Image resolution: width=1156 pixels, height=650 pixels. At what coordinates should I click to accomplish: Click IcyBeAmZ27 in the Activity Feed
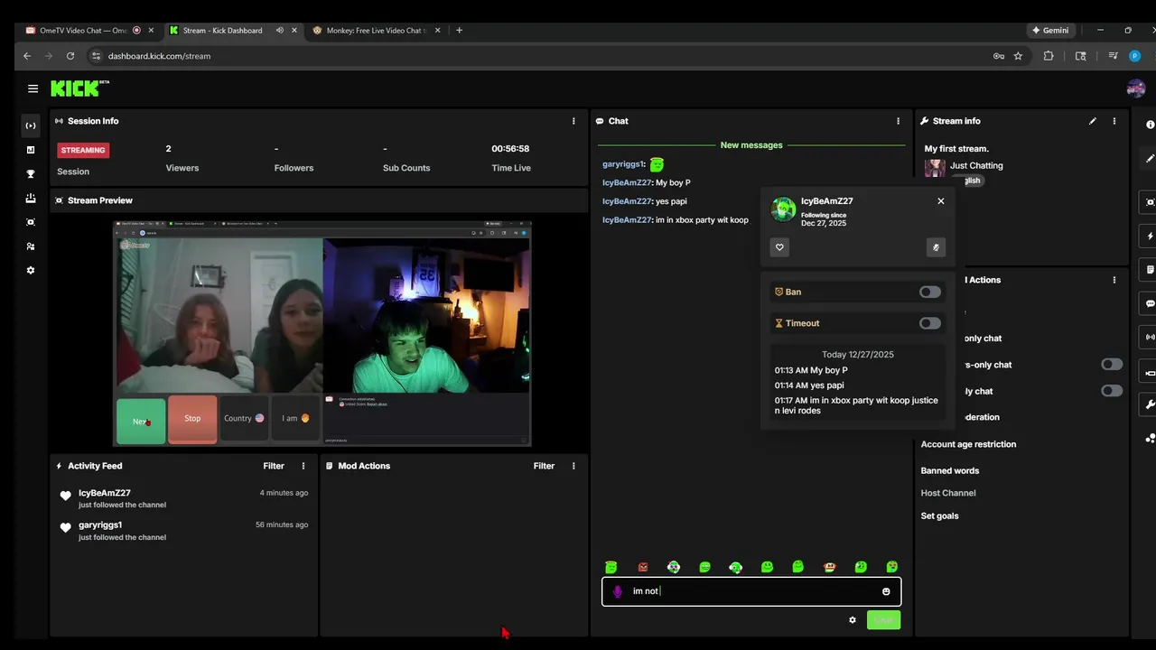tap(105, 493)
